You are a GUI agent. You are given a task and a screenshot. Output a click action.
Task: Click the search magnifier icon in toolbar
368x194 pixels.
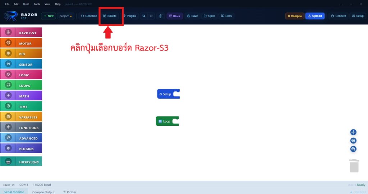(x=144, y=16)
